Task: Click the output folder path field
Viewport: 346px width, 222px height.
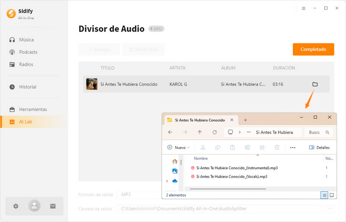Action: click(x=219, y=209)
